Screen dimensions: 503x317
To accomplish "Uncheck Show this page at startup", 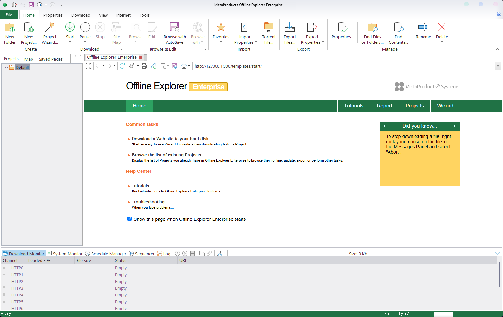I will point(129,219).
